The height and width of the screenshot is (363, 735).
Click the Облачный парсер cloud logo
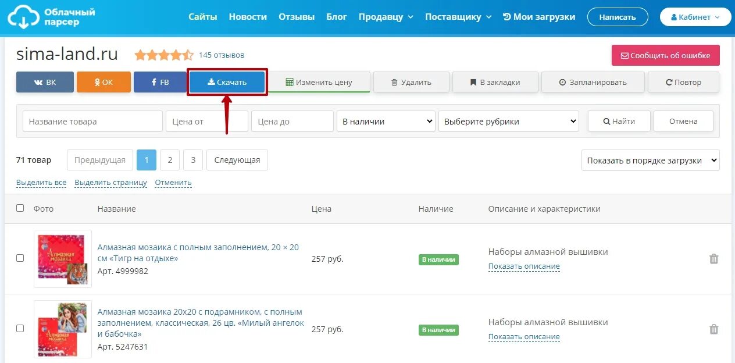[x=51, y=17]
